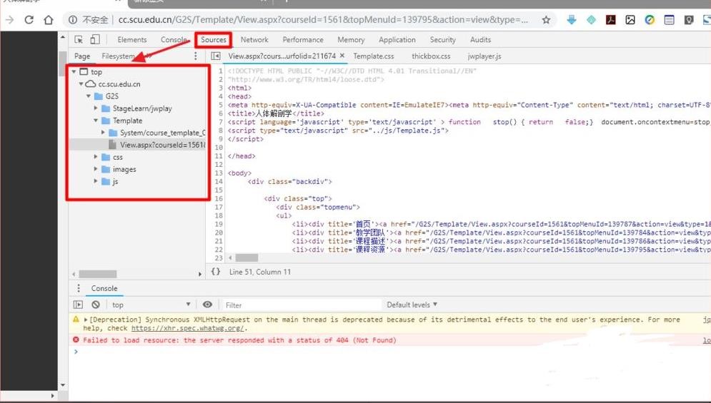
Task: Clear the console icon
Action: coord(95,305)
